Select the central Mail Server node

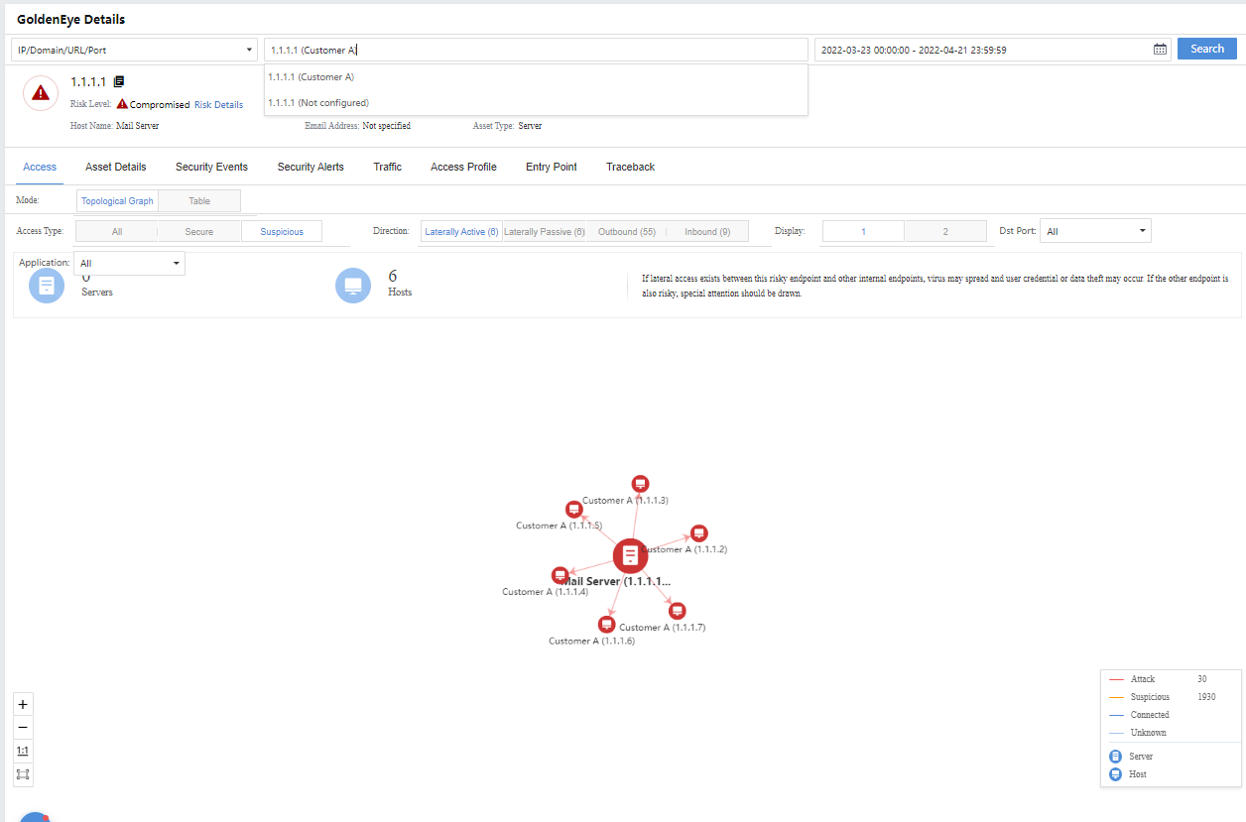[x=630, y=556]
